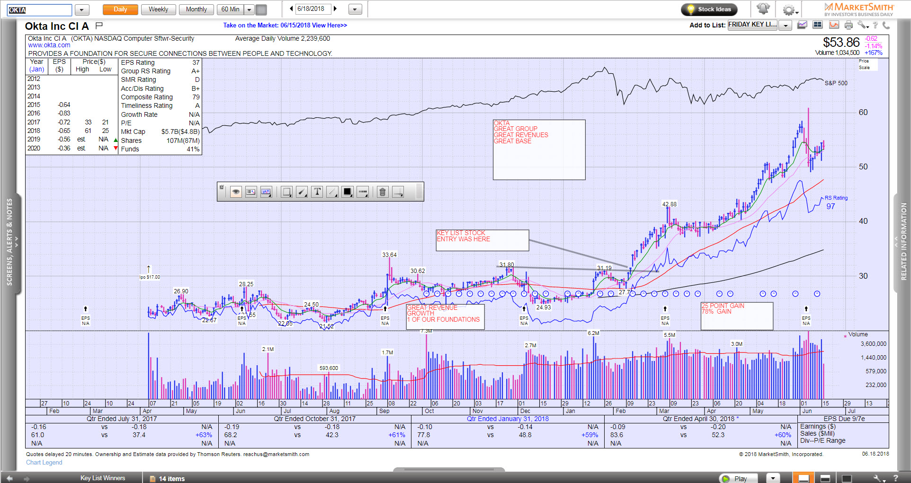Select the rectangle shape tool
The width and height of the screenshot is (911, 483).
tap(286, 192)
